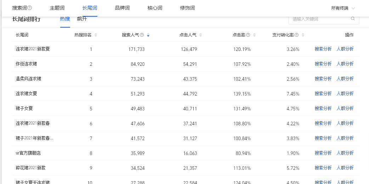This screenshot has width=369, height=184.
Task: Click help icon beside 点击率 header
Action: click(248, 35)
